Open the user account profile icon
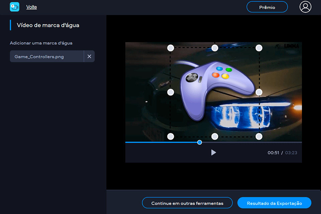Image resolution: width=321 pixels, height=214 pixels. pyautogui.click(x=305, y=7)
